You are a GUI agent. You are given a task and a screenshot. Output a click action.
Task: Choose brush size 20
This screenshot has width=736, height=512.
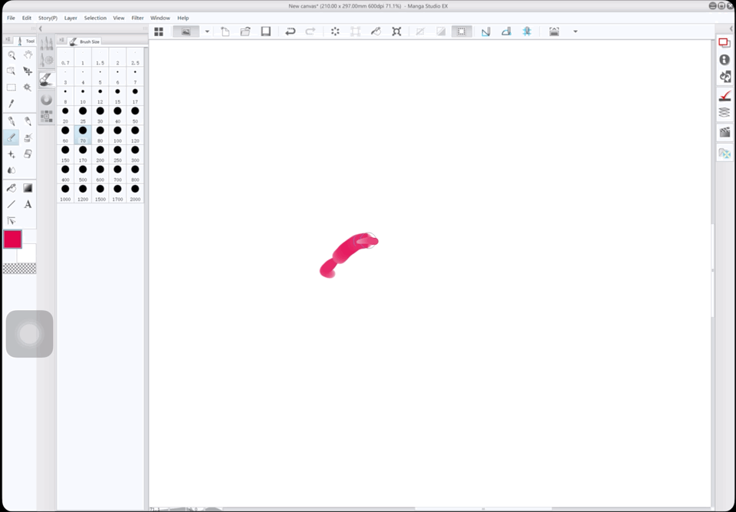pyautogui.click(x=65, y=114)
